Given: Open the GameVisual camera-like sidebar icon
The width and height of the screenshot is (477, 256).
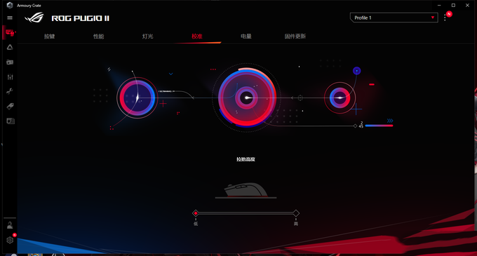Looking at the screenshot, I should pos(10,62).
